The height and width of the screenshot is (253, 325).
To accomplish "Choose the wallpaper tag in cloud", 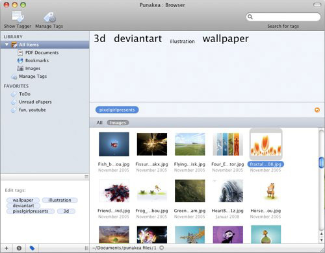I will point(226,39).
